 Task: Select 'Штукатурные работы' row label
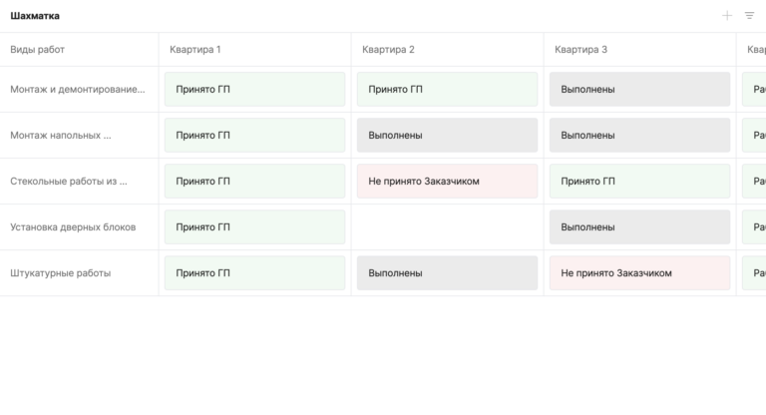tap(61, 273)
